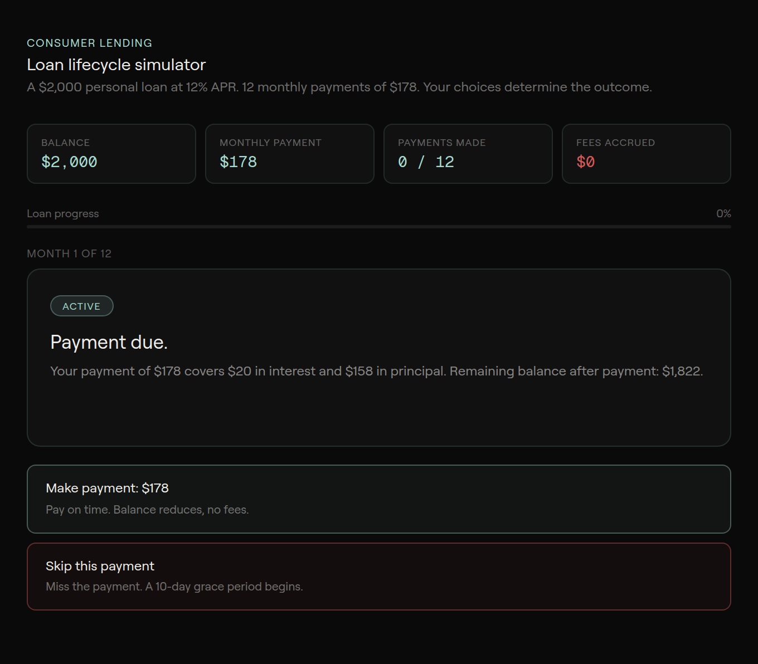Screen dimensions: 758x664
Task: Click the Payment due. heading
Action: [x=109, y=342]
